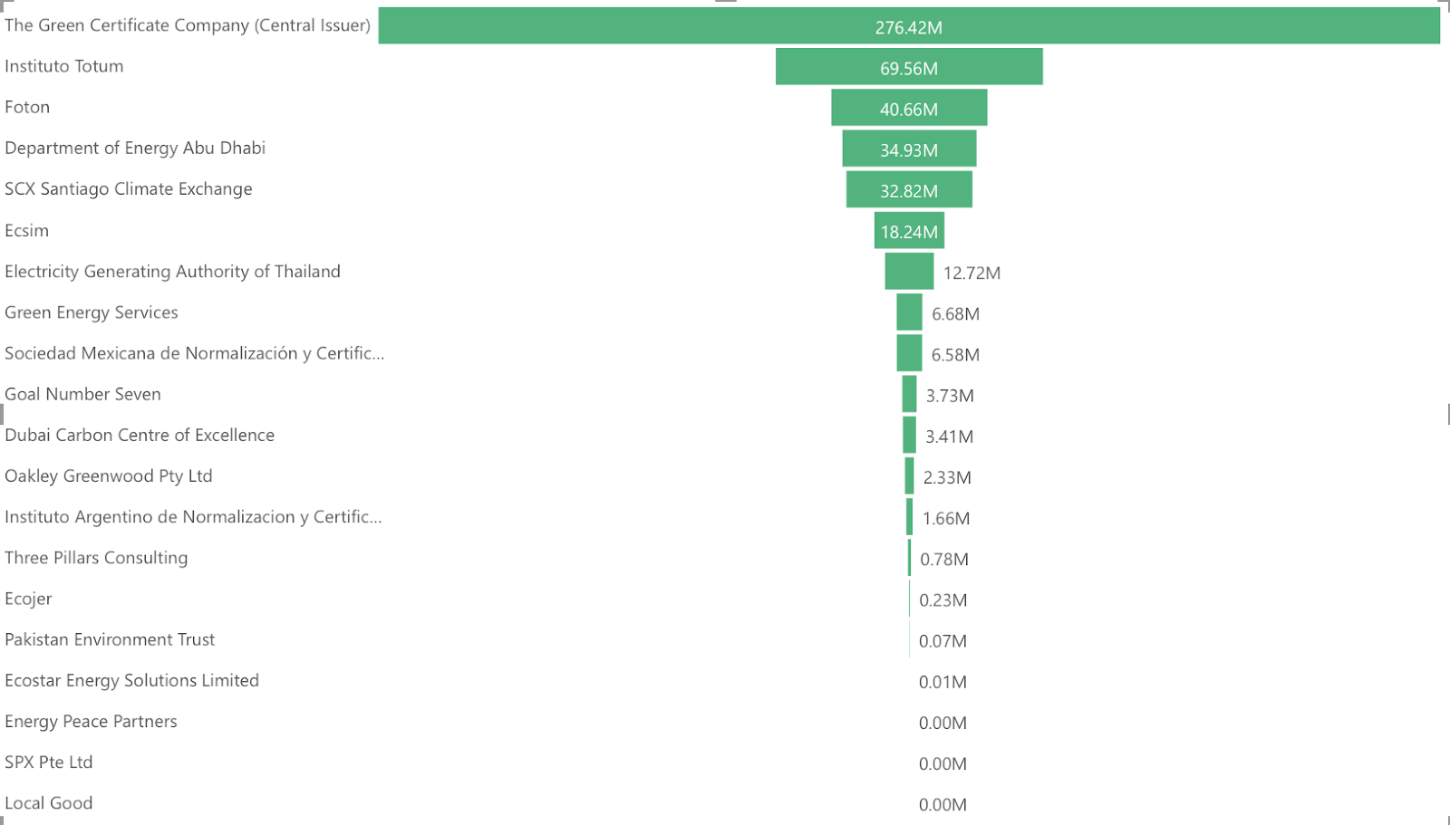Select 'Department of Energy Abu Dhabi' label

click(x=135, y=149)
